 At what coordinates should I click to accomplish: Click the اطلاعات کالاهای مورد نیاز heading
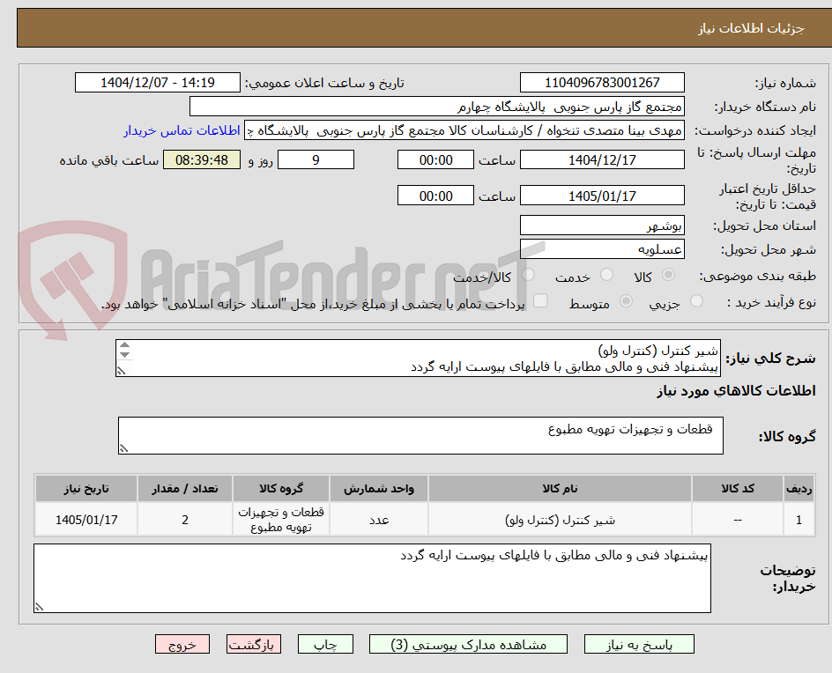[x=736, y=391]
